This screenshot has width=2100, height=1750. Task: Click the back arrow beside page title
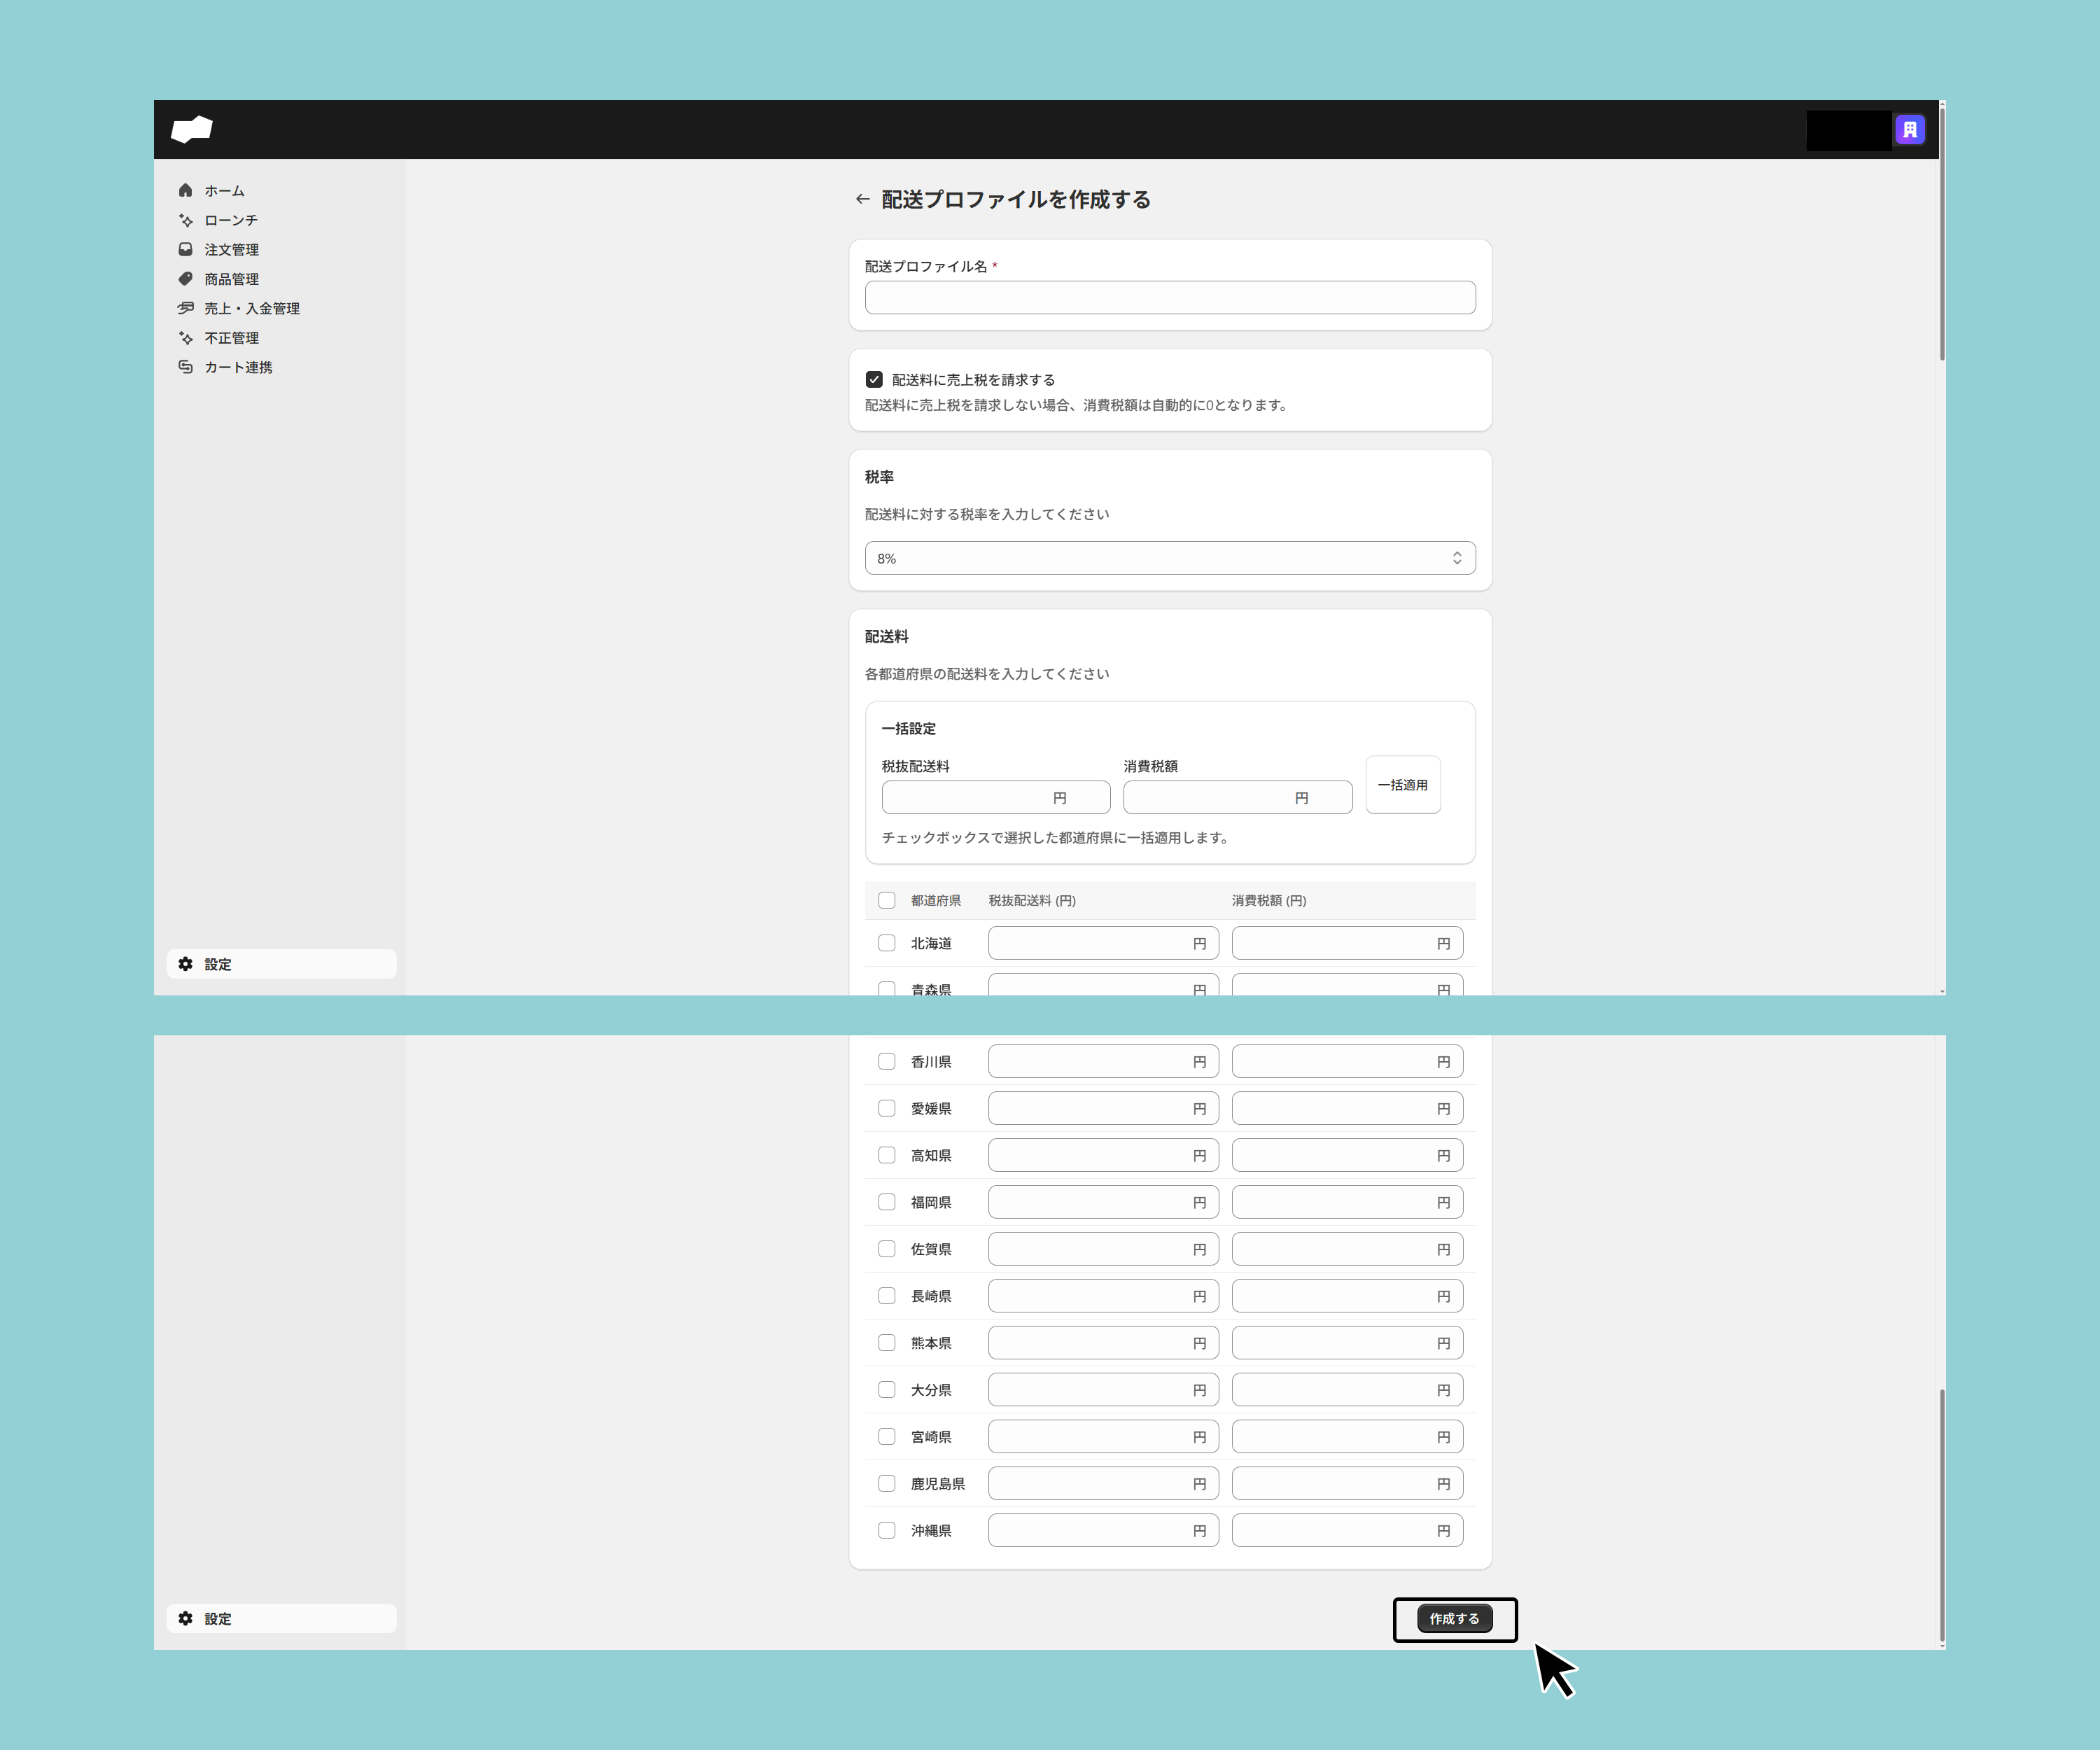click(x=862, y=199)
